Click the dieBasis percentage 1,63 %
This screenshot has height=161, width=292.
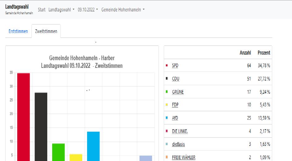pos(265,144)
